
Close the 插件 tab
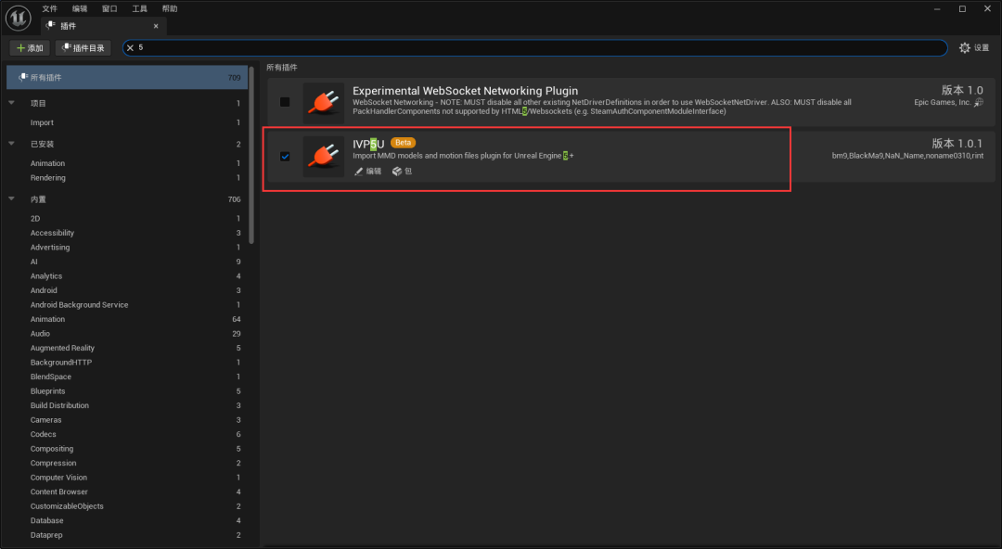156,26
